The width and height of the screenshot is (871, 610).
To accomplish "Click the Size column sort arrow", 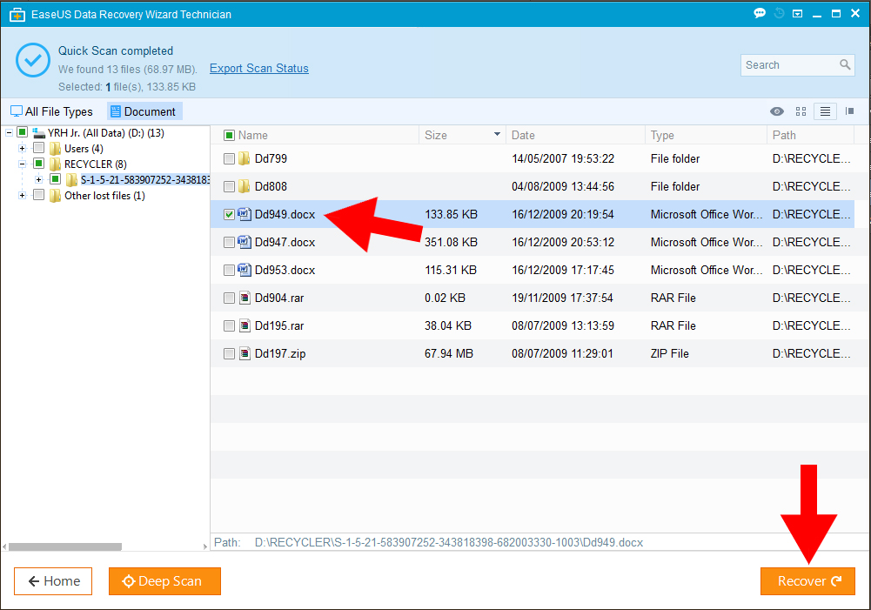I will (x=497, y=135).
